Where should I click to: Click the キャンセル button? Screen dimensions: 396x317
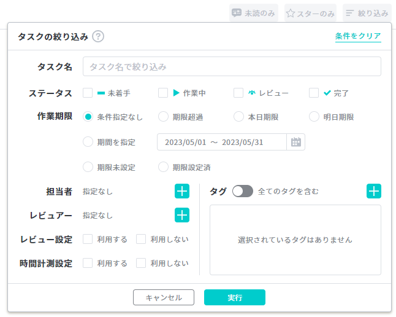164,297
